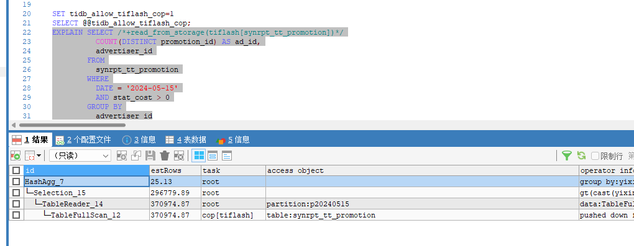Open the 3 信息 messages tab

[139, 140]
